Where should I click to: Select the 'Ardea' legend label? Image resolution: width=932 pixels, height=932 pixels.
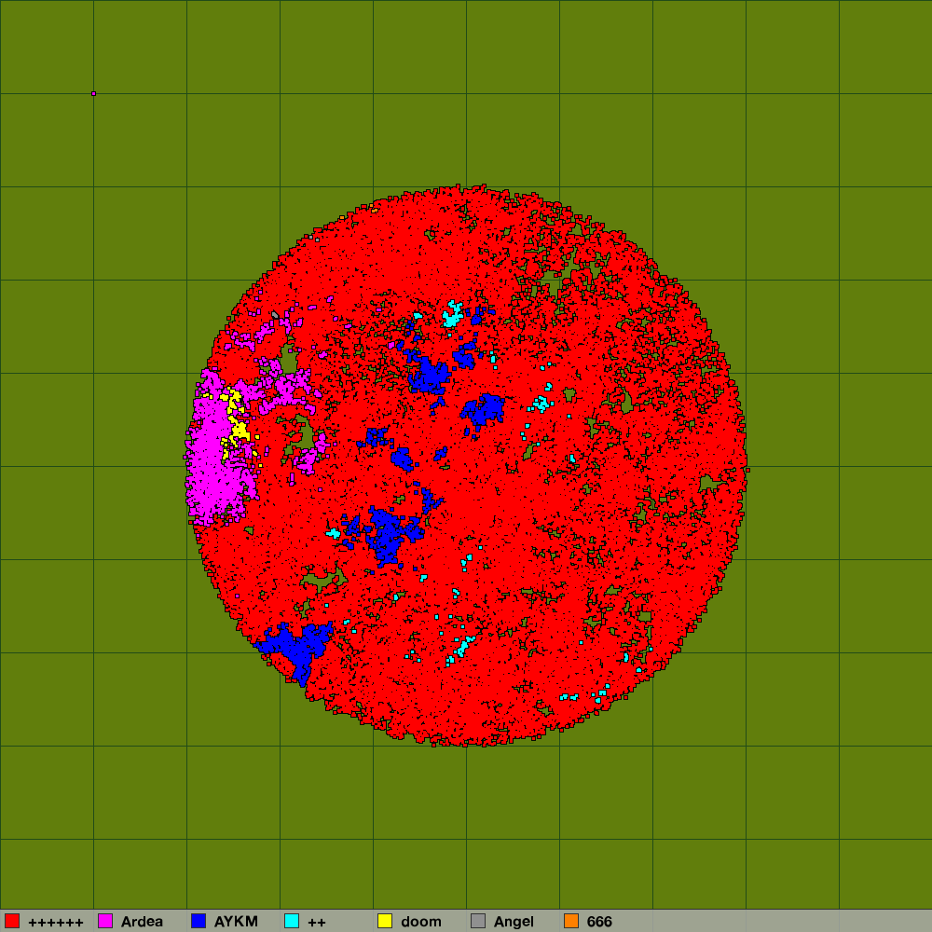click(142, 922)
